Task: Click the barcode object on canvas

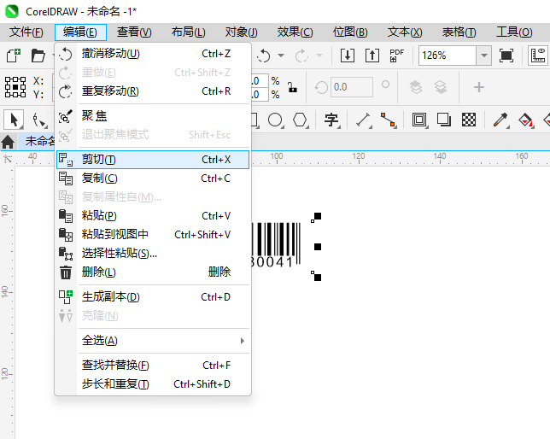Action: point(276,244)
